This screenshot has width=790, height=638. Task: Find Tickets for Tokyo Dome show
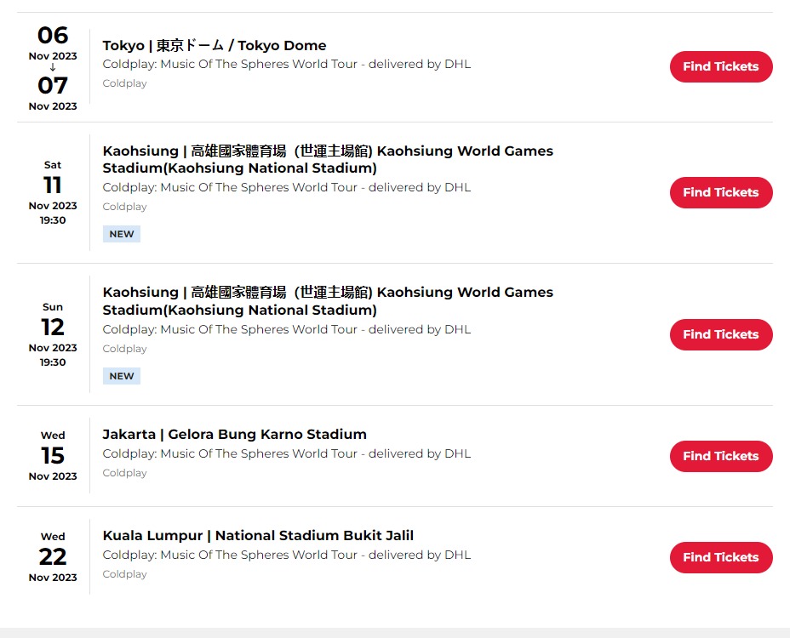coord(721,66)
